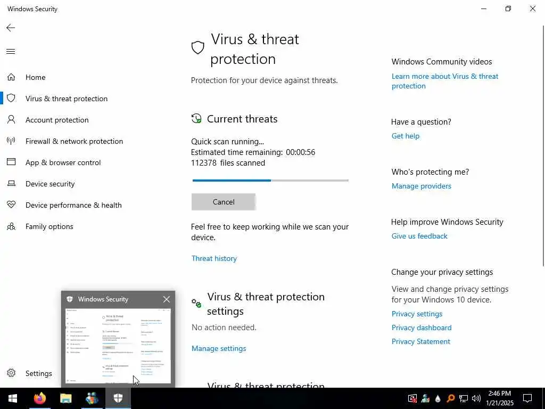Click the red sync tray icon
This screenshot has width=545, height=409.
coord(412,398)
